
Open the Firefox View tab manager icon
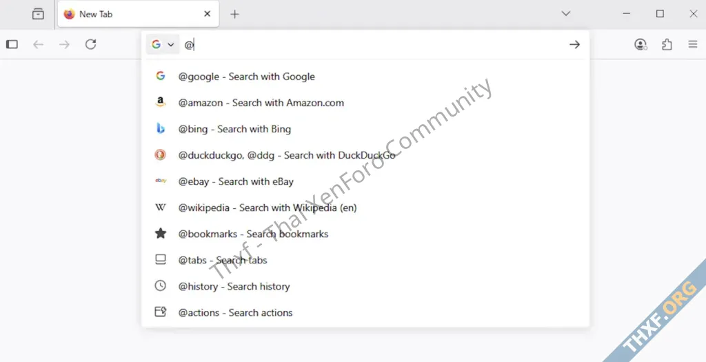tap(39, 14)
